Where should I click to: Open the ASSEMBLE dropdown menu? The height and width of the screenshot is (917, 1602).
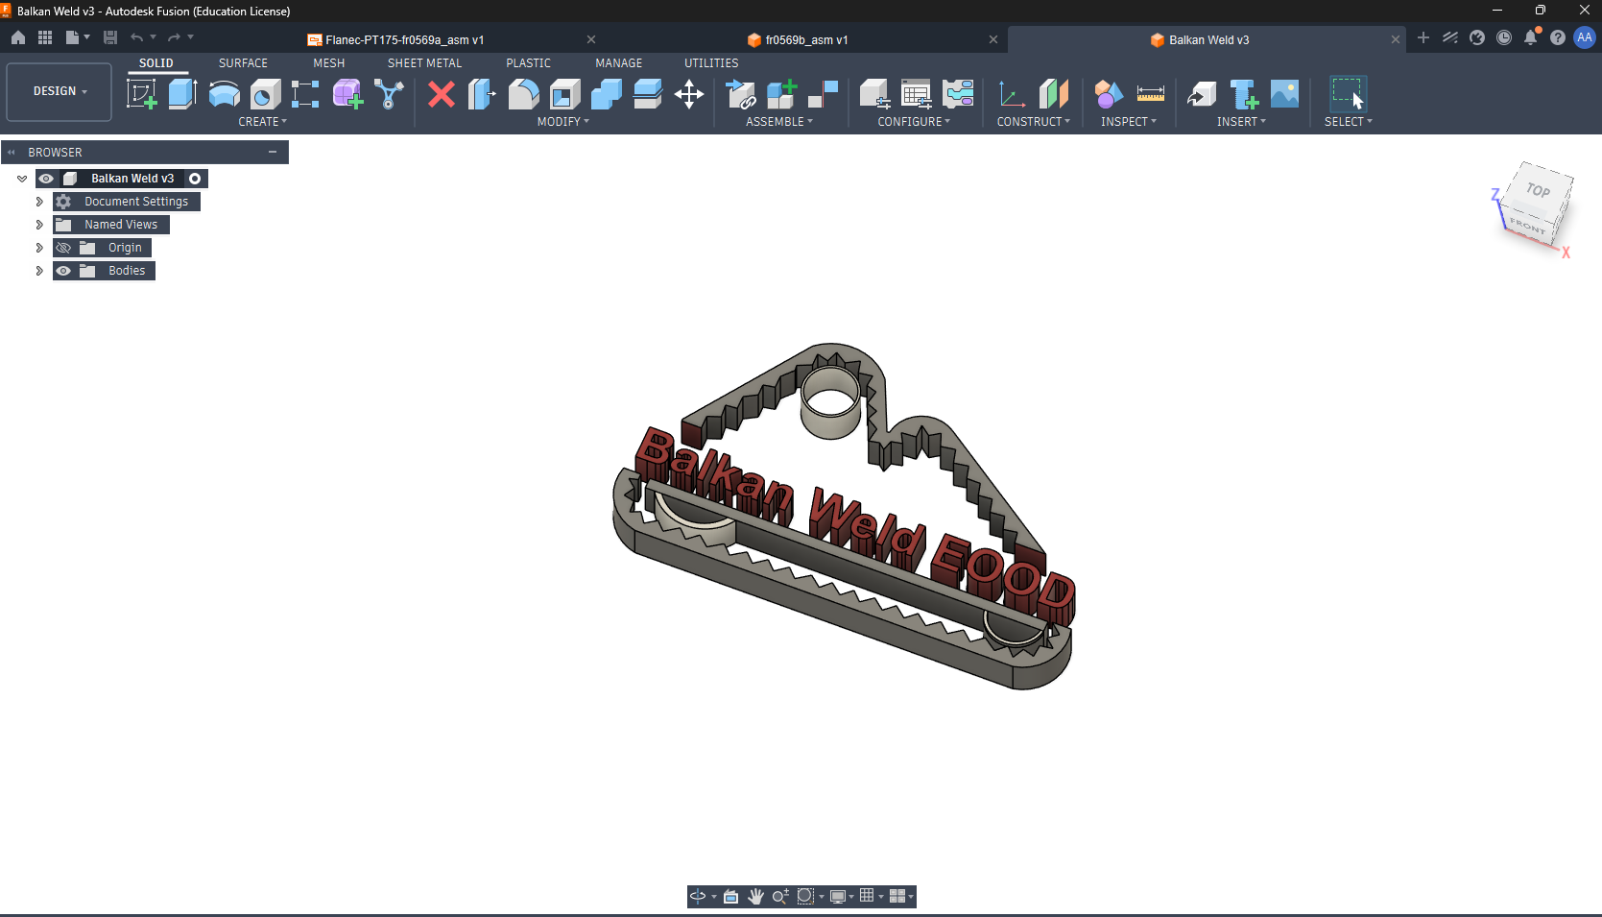tap(779, 122)
